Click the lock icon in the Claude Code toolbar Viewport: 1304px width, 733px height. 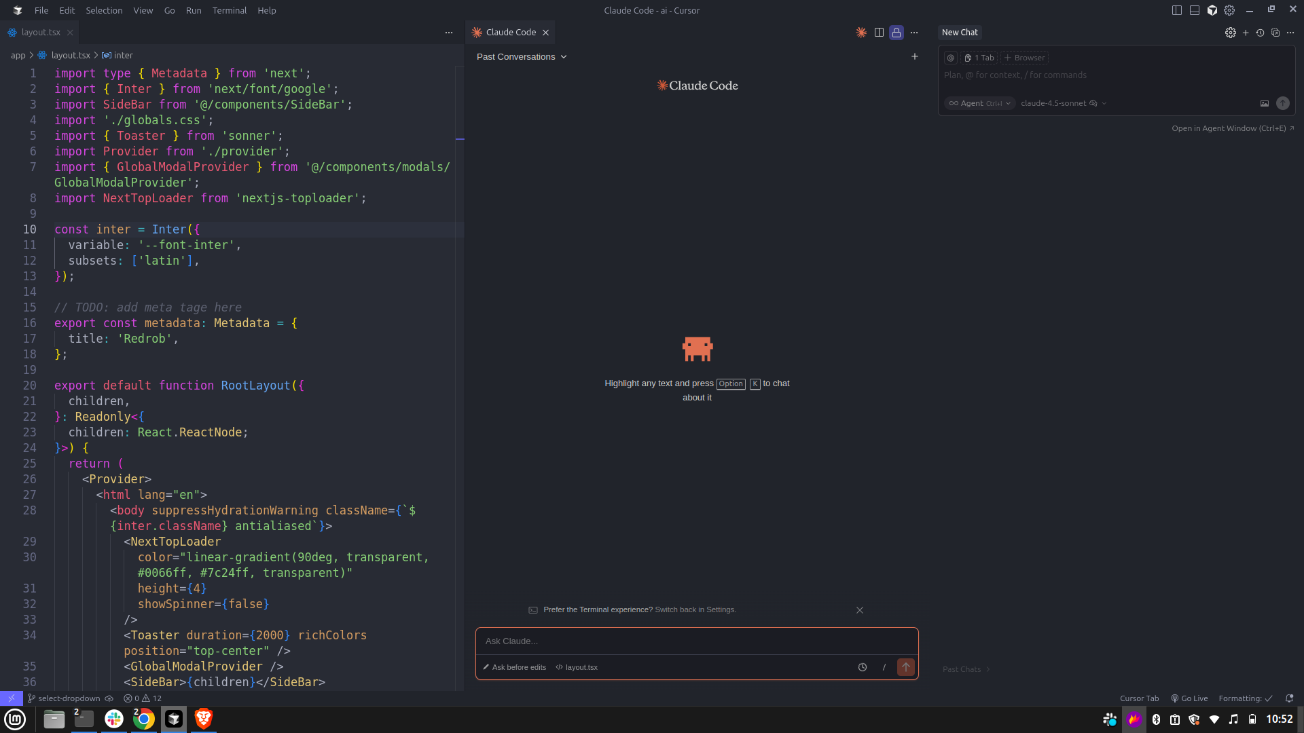[896, 32]
